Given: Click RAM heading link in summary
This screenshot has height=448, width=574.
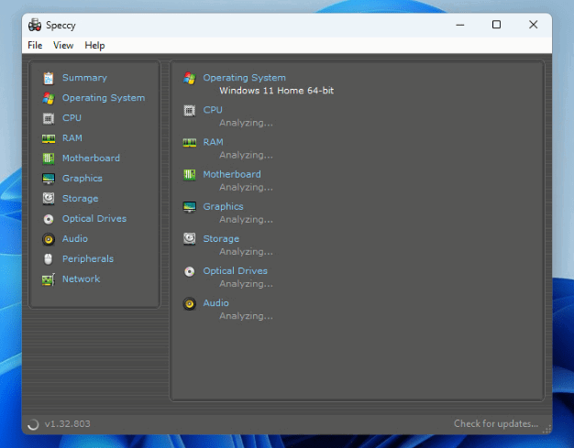Looking at the screenshot, I should (x=214, y=142).
